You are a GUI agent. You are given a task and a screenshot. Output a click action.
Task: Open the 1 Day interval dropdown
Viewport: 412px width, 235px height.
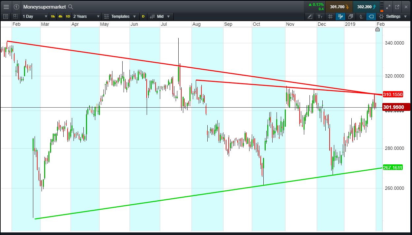point(35,16)
